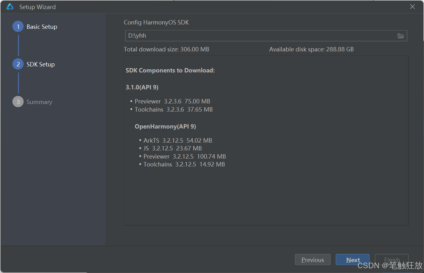Click the DevEco Studio logo in title bar
The height and width of the screenshot is (273, 424).
[10, 7]
